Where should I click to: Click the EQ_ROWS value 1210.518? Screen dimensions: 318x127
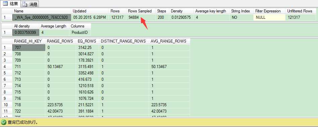[87, 86]
